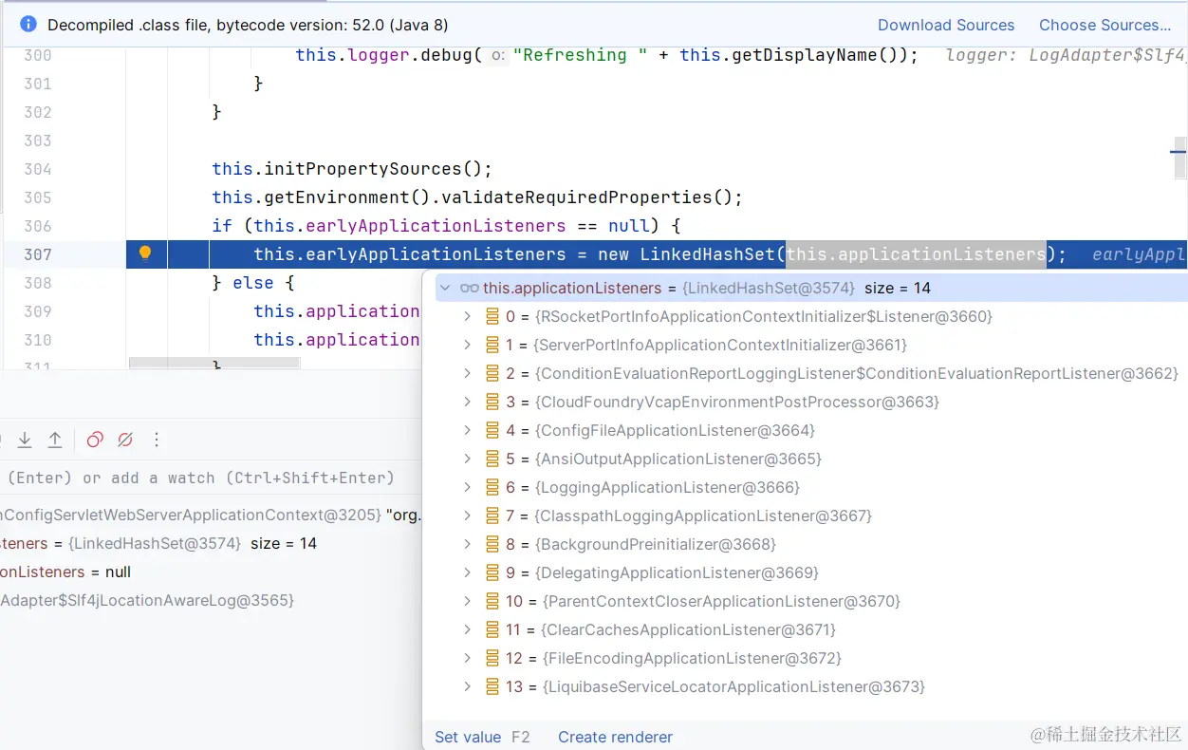Click the evaluate expression input field

click(209, 478)
